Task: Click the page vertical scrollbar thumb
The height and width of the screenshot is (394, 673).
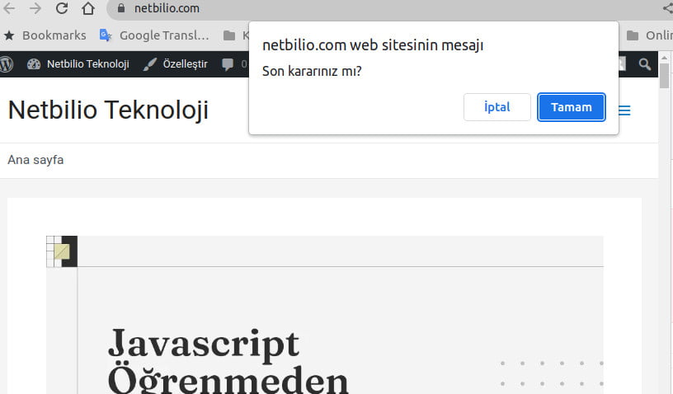Action: [x=665, y=76]
